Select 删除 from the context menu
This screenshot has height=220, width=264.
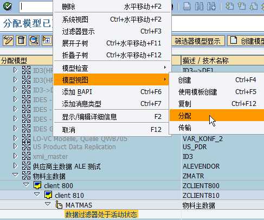112,7
